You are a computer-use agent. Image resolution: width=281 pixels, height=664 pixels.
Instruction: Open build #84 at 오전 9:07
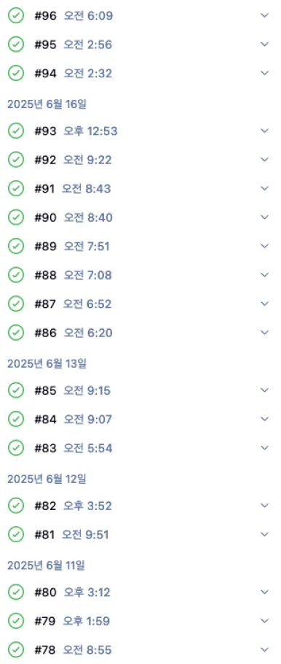(x=73, y=419)
